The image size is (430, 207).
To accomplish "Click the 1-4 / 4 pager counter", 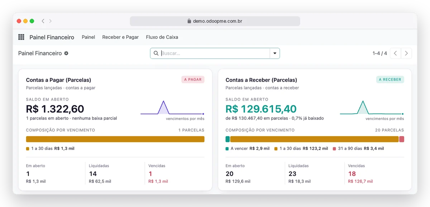I will coord(380,53).
